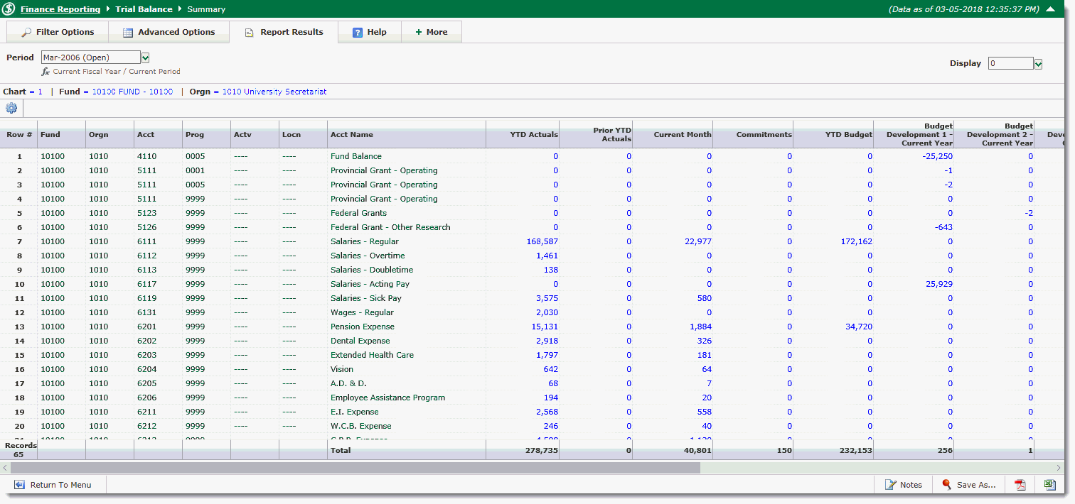Click the dollar sign Finance icon
Screen dimensions: 1075x504
click(x=9, y=9)
